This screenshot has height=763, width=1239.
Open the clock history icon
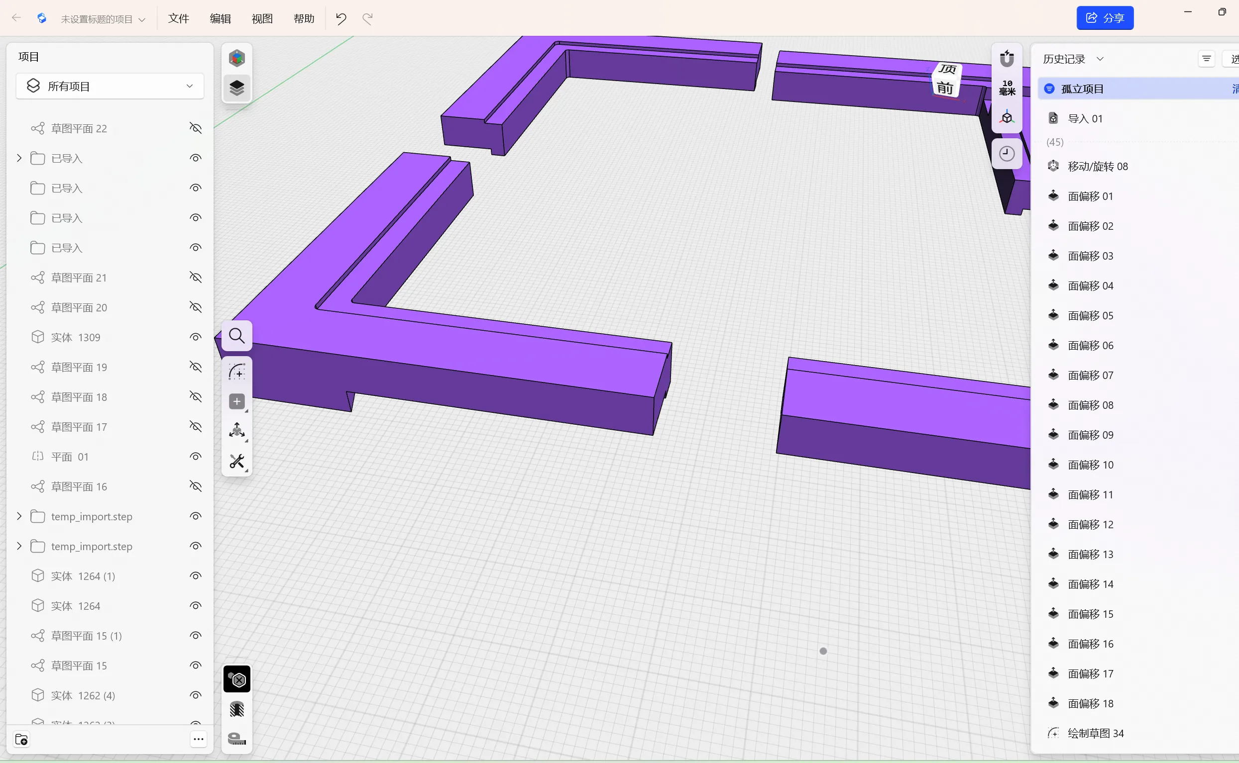click(x=1007, y=153)
